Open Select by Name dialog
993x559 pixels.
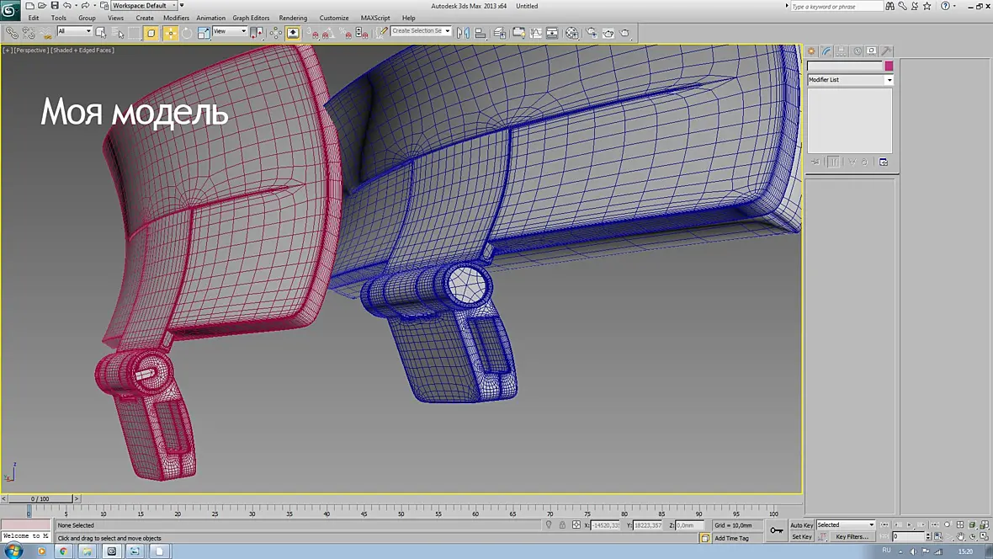[x=117, y=33]
